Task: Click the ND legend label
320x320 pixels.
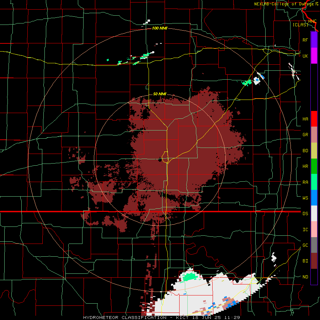Action: pyautogui.click(x=305, y=277)
